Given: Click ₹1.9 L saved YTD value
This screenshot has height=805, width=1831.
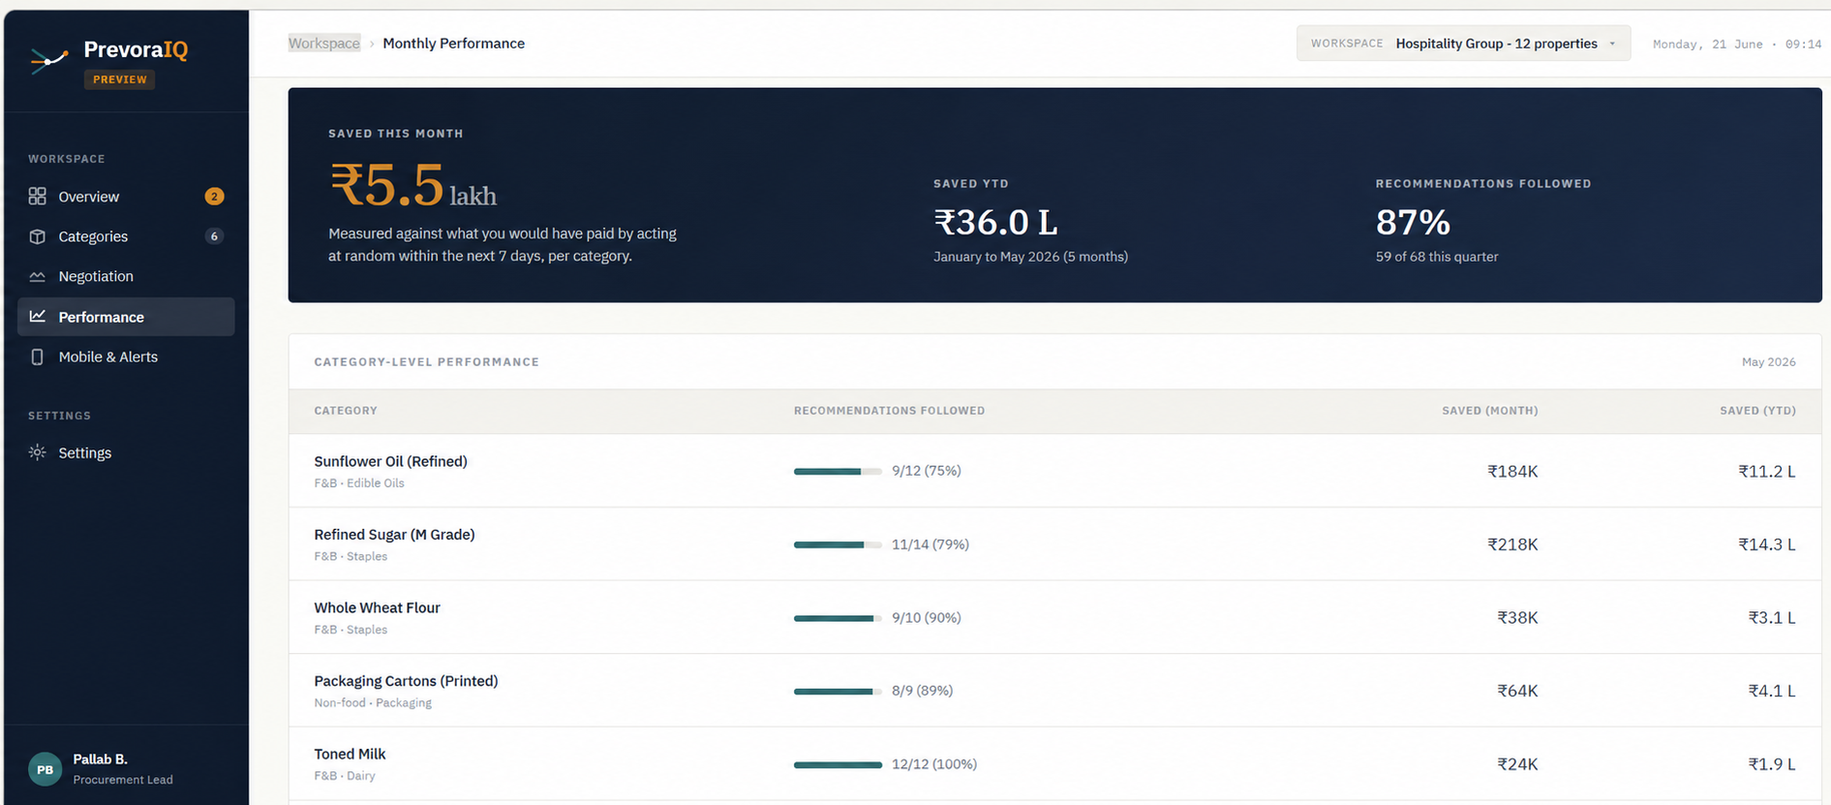Looking at the screenshot, I should (x=1771, y=763).
